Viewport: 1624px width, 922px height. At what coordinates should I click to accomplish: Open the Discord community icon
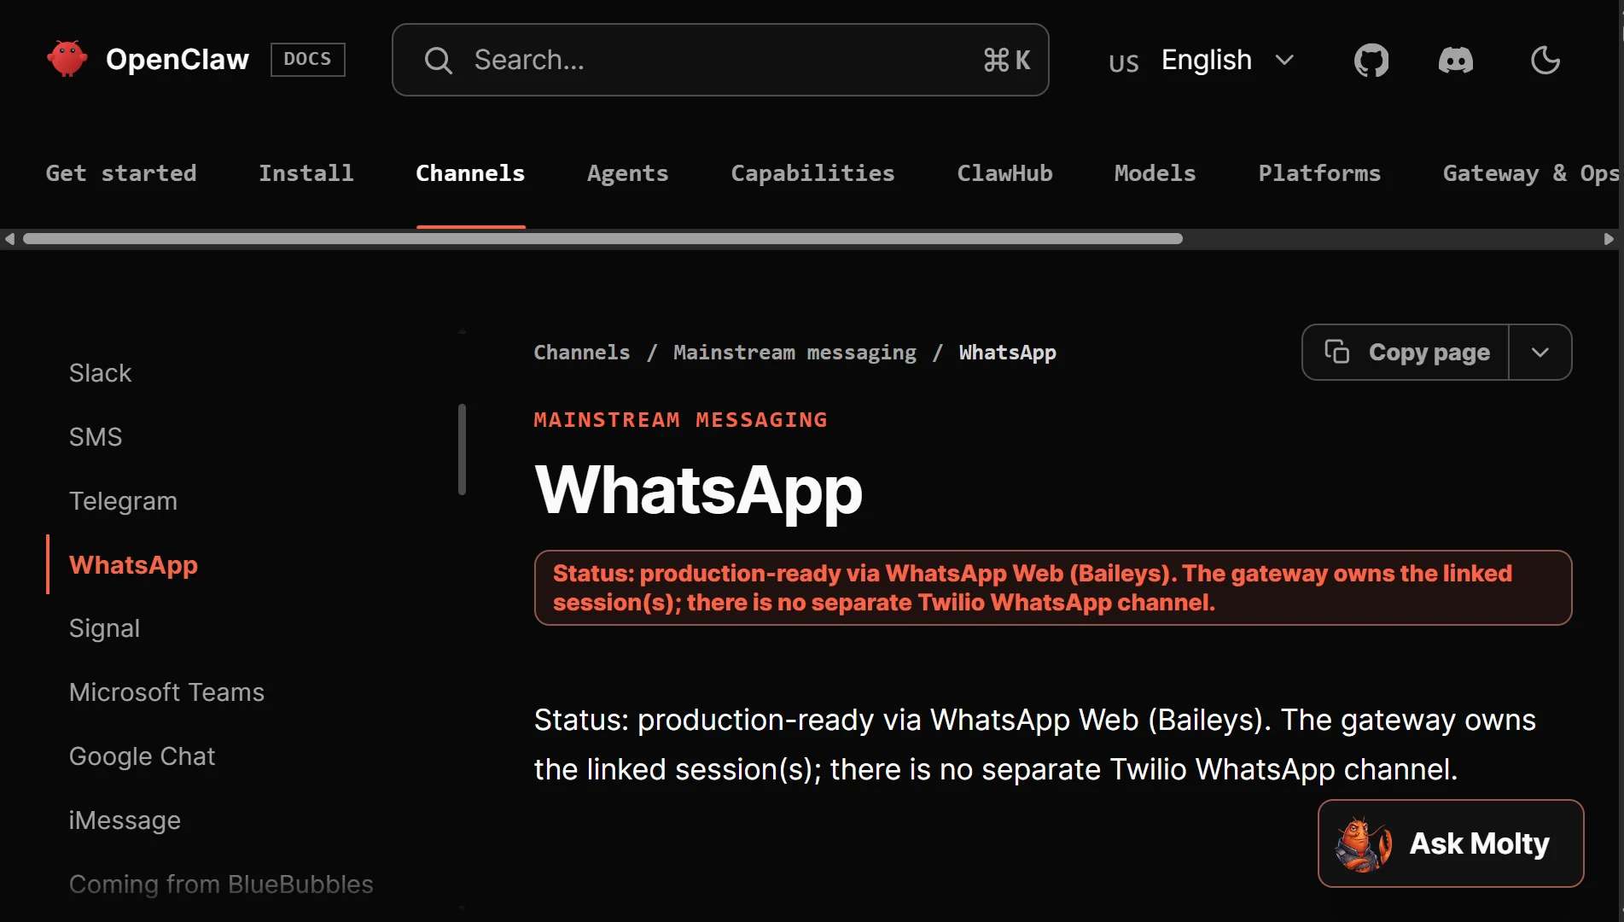[1456, 60]
